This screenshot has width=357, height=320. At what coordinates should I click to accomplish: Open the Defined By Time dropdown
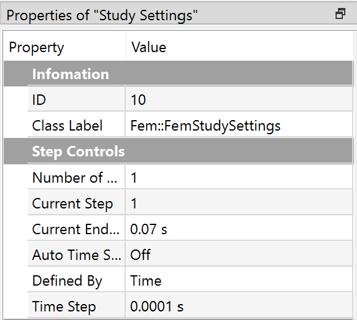(239, 280)
